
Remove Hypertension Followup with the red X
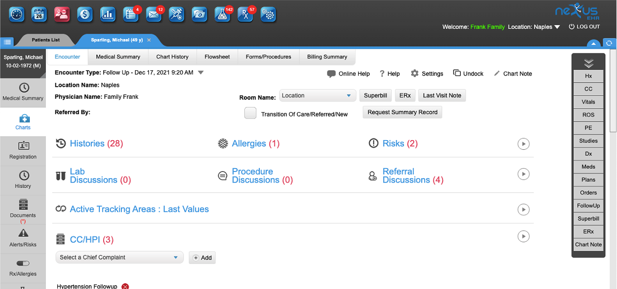coord(125,286)
